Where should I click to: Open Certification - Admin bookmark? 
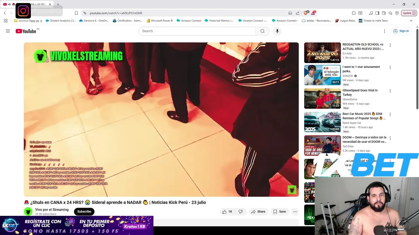click(x=127, y=21)
